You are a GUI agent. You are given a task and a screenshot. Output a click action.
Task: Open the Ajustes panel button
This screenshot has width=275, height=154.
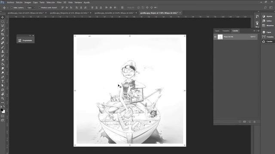click(268, 16)
